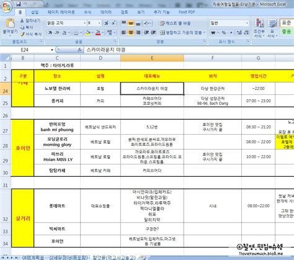Select the green 좋음 cell style

287,32
